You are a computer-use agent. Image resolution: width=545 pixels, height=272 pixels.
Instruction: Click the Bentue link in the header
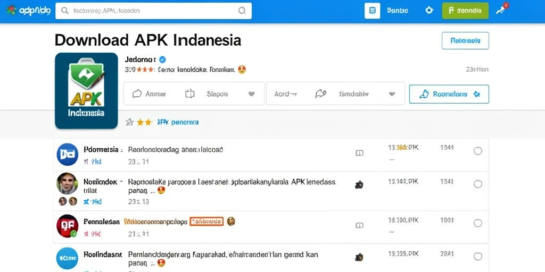[397, 11]
